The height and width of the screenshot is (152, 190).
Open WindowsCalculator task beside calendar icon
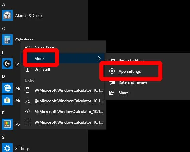pos(69,122)
